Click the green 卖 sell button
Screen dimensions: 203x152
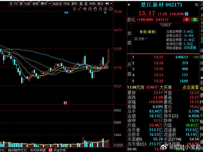195,20
